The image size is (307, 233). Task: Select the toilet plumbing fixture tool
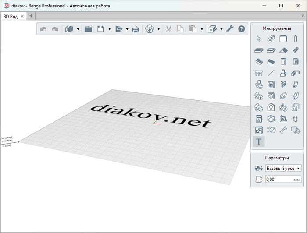click(259, 84)
